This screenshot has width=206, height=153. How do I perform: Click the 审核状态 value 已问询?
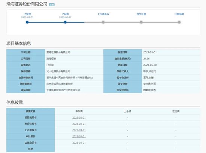click(x=50, y=65)
